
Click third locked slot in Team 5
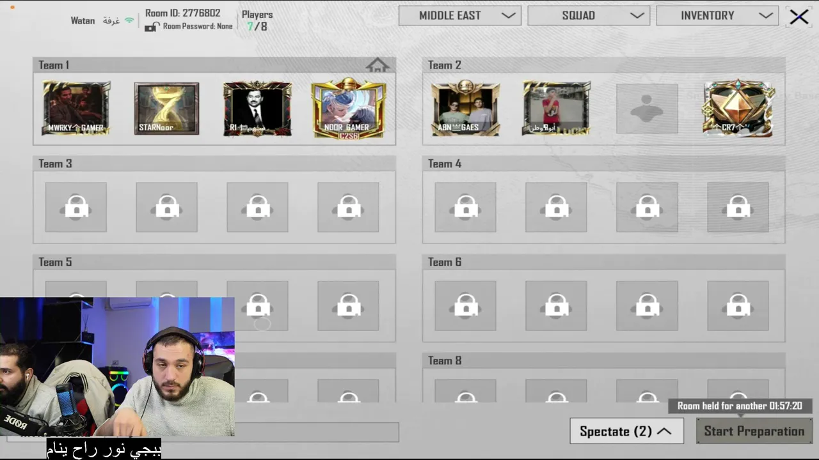coord(257,306)
